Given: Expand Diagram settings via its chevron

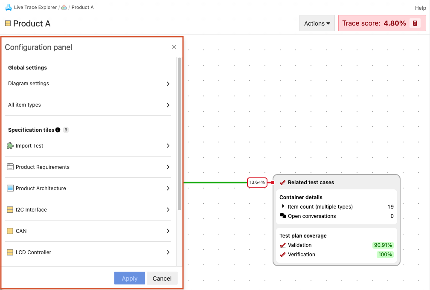Looking at the screenshot, I should pyautogui.click(x=168, y=84).
